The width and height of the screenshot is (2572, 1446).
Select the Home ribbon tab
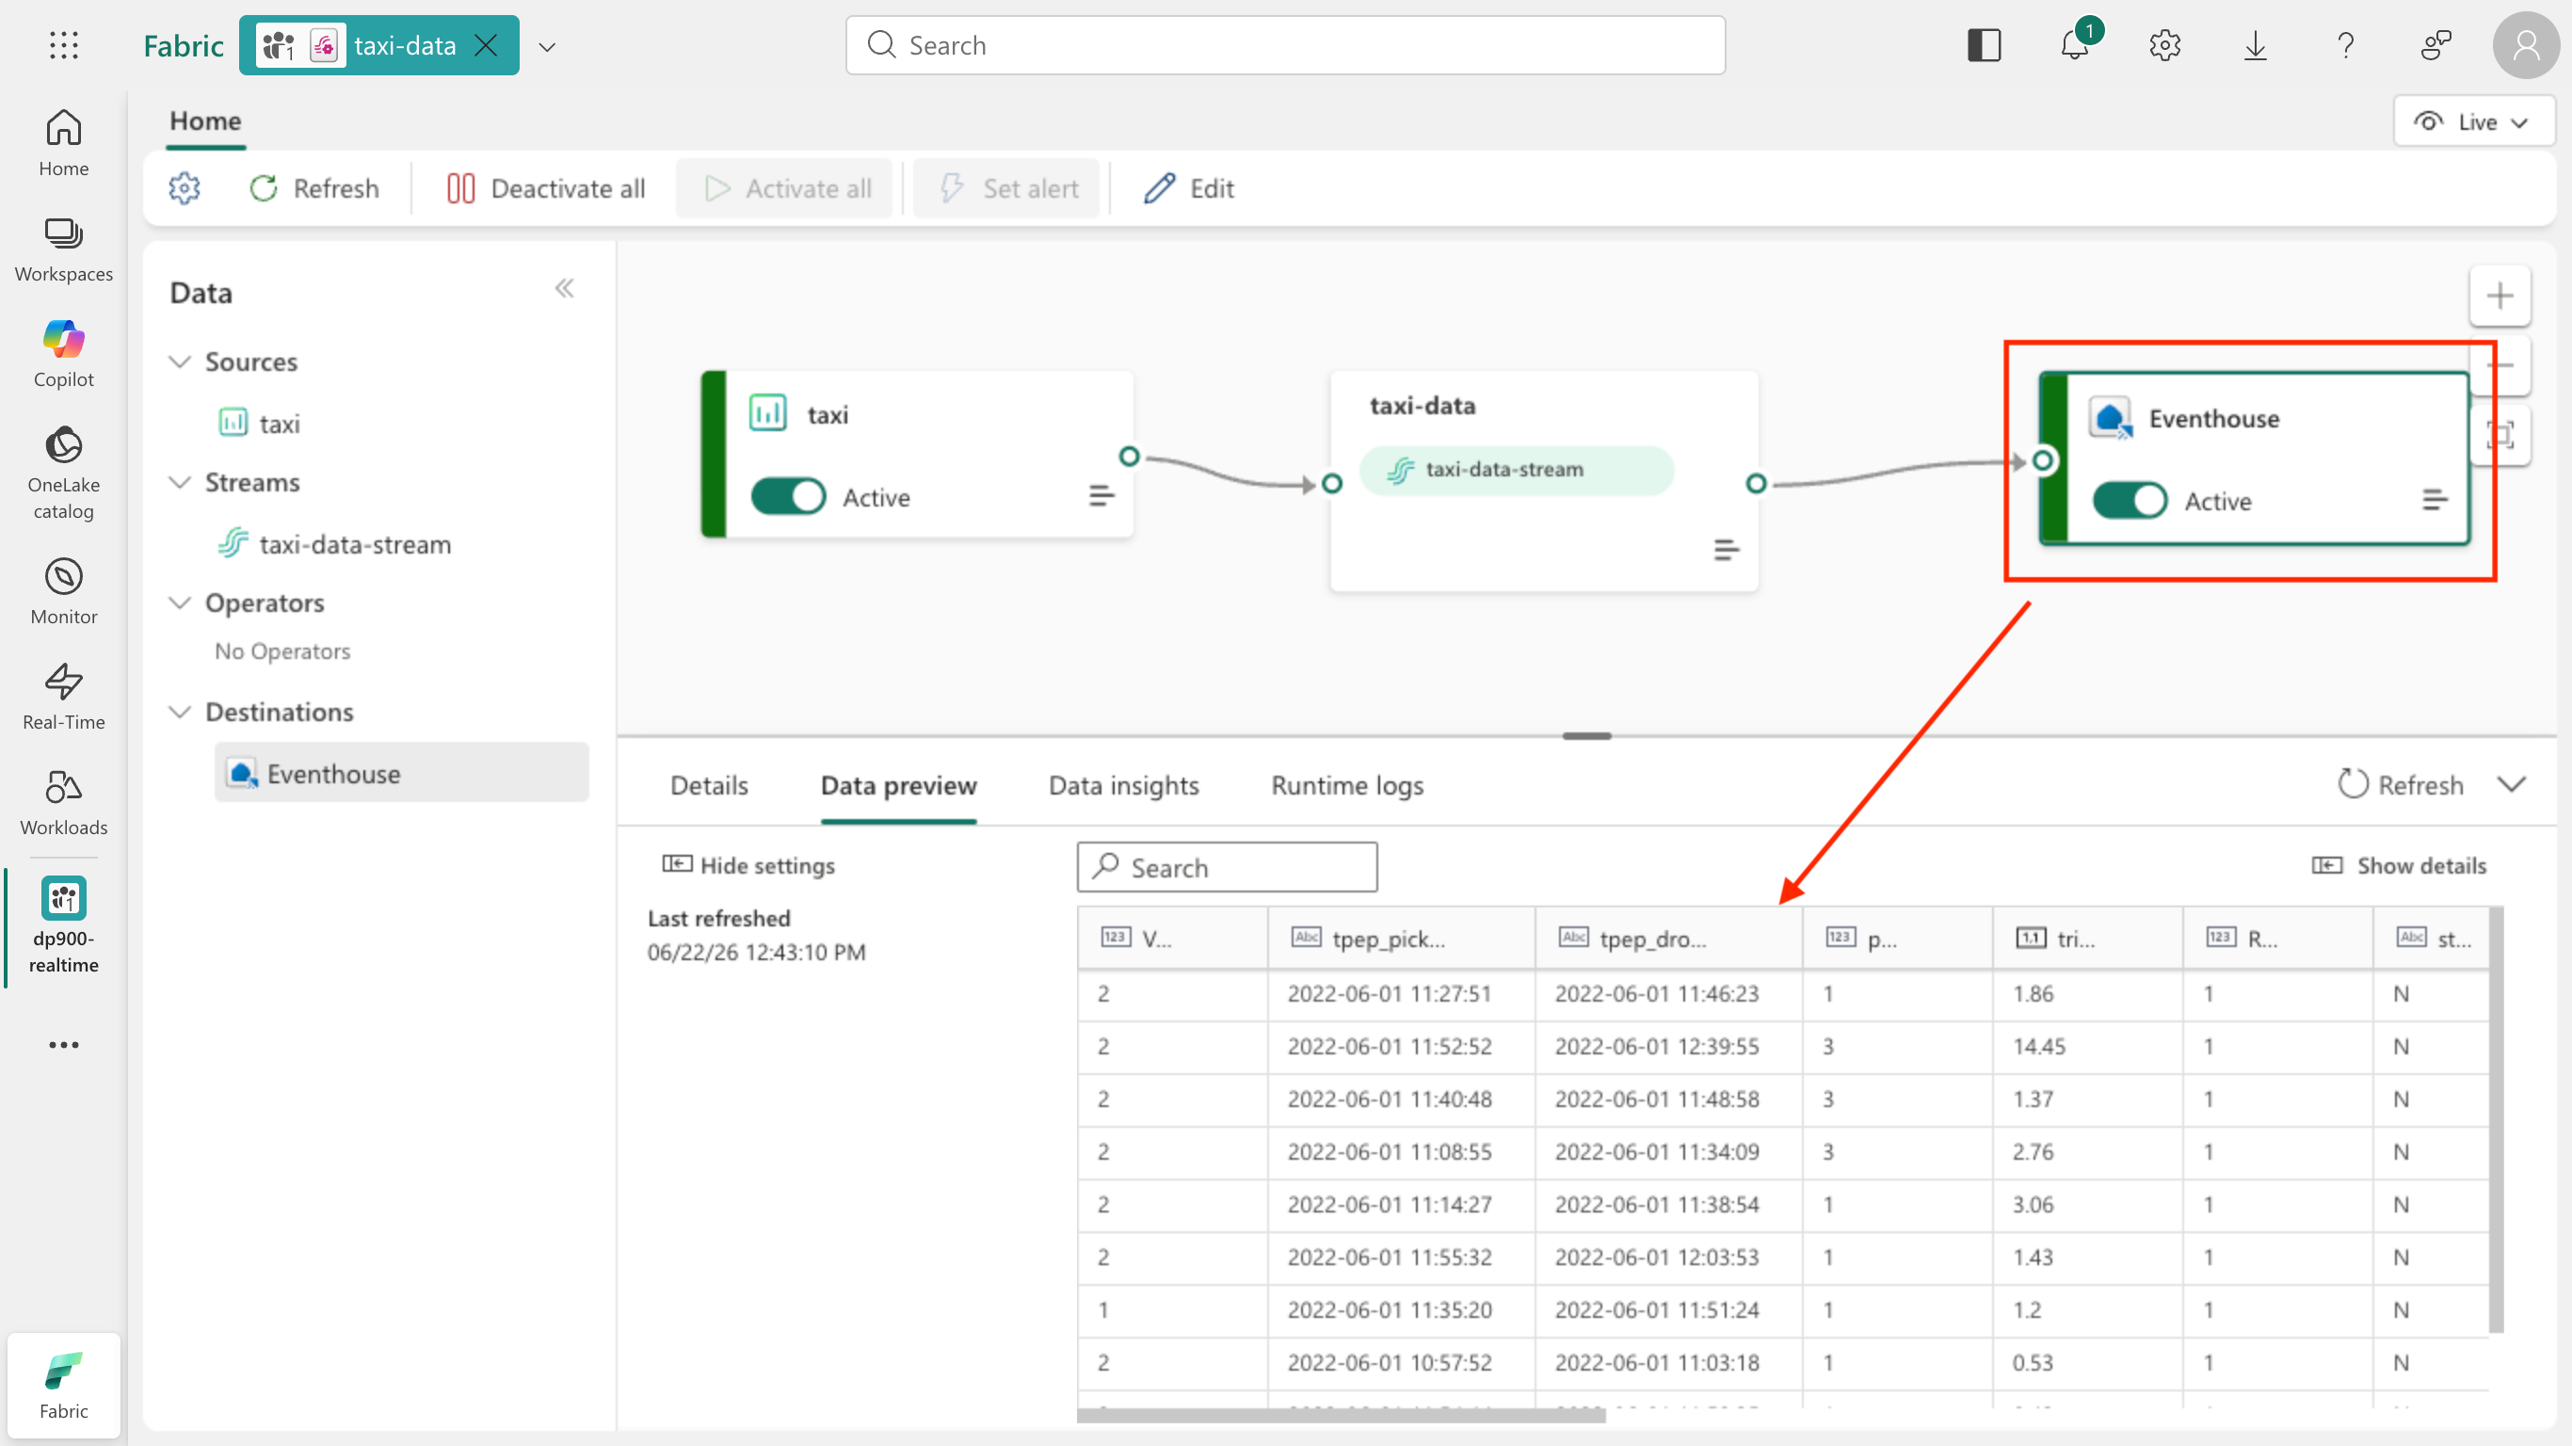[x=205, y=120]
